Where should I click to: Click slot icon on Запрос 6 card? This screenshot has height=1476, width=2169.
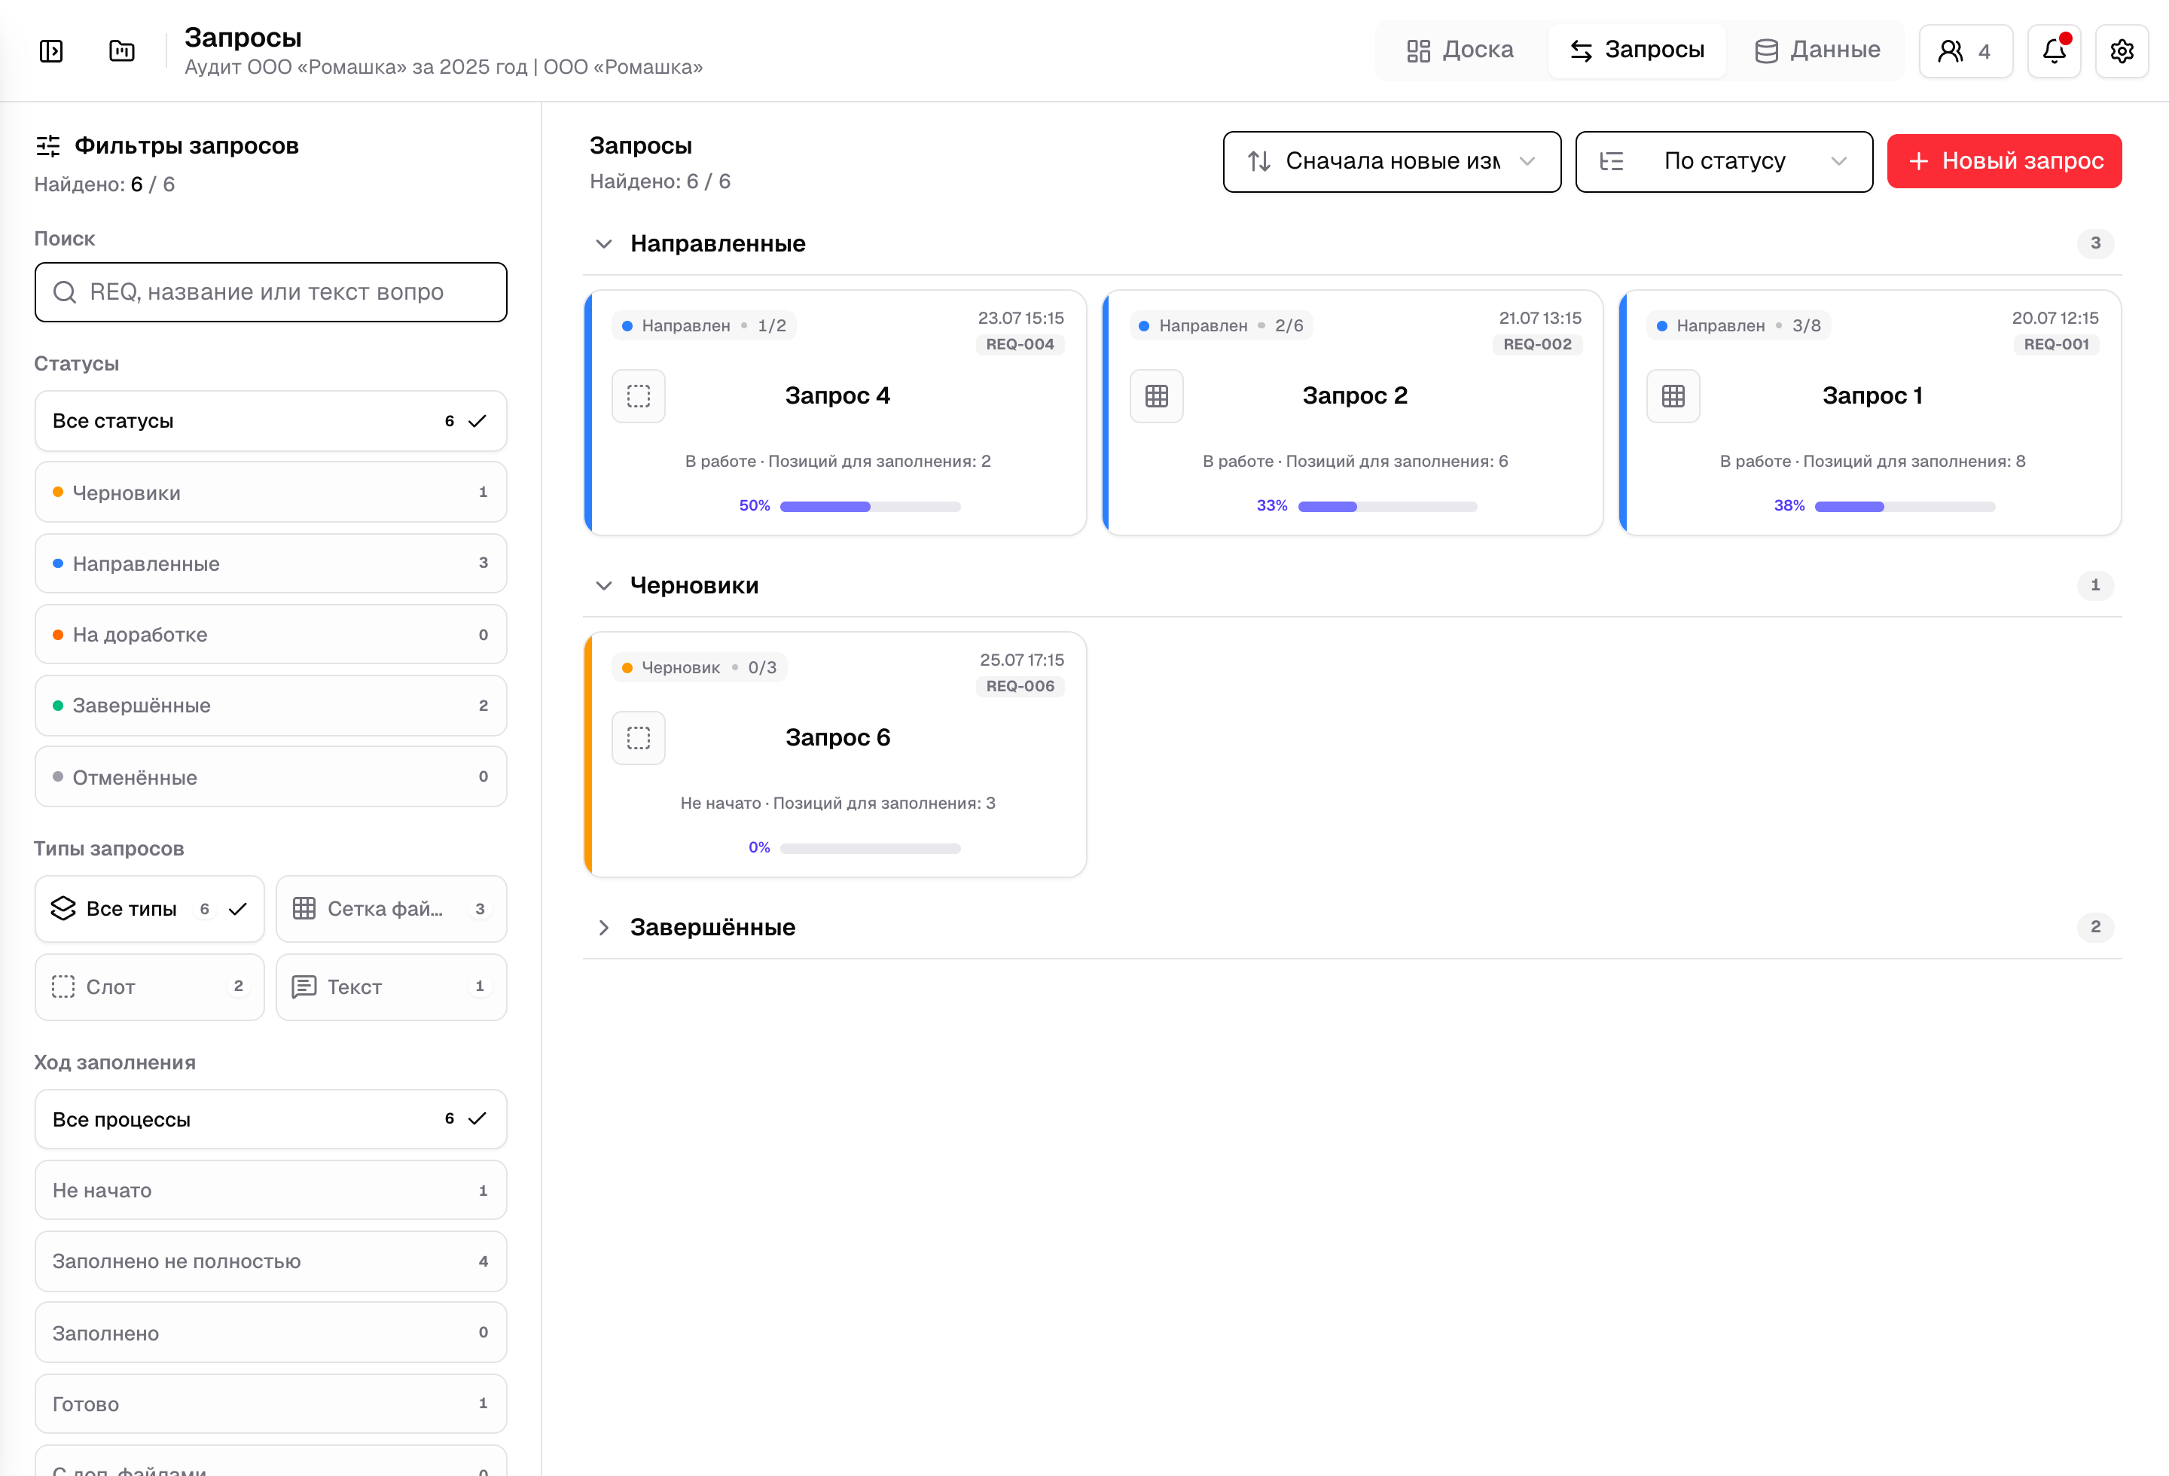(x=639, y=738)
